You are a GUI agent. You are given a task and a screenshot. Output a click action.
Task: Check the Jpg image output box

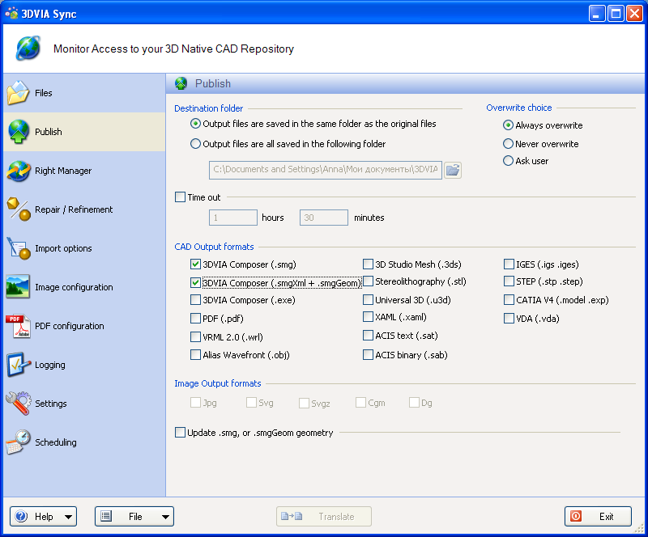[x=195, y=403]
